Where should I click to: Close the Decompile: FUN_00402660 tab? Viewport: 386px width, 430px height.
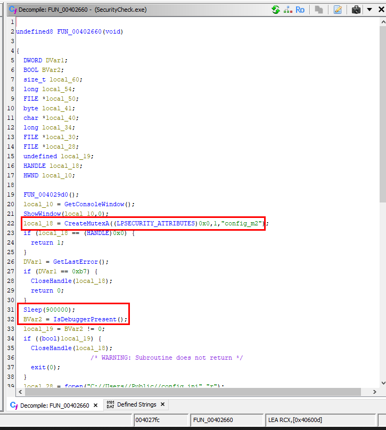tap(96, 405)
